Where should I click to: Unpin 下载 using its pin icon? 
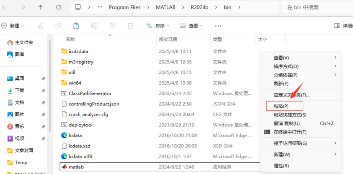click(x=43, y=90)
